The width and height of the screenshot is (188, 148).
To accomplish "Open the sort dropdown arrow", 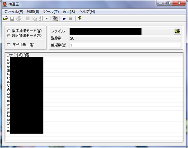I will pyautogui.click(x=47, y=18).
